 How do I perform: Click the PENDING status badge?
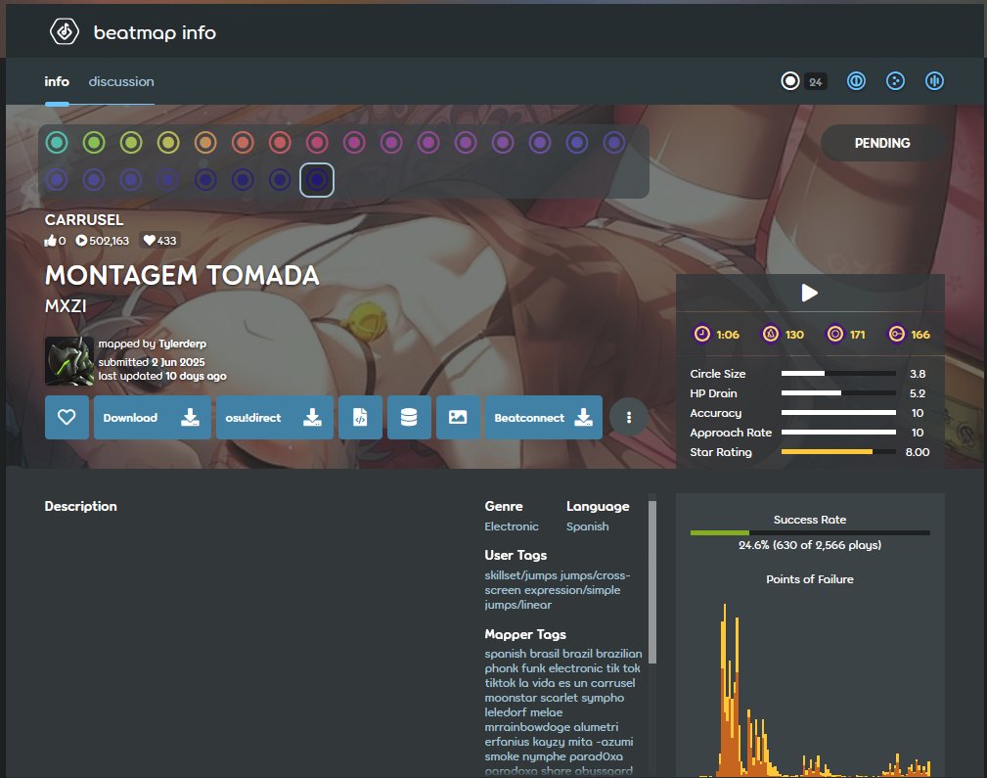point(882,143)
